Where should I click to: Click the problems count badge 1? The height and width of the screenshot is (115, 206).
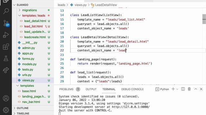[x=78, y=89]
